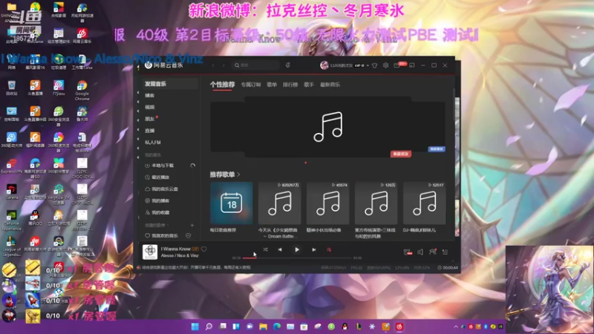This screenshot has height=334, width=594.
Task: Seek within the song progress bar
Action: pyautogui.click(x=296, y=258)
